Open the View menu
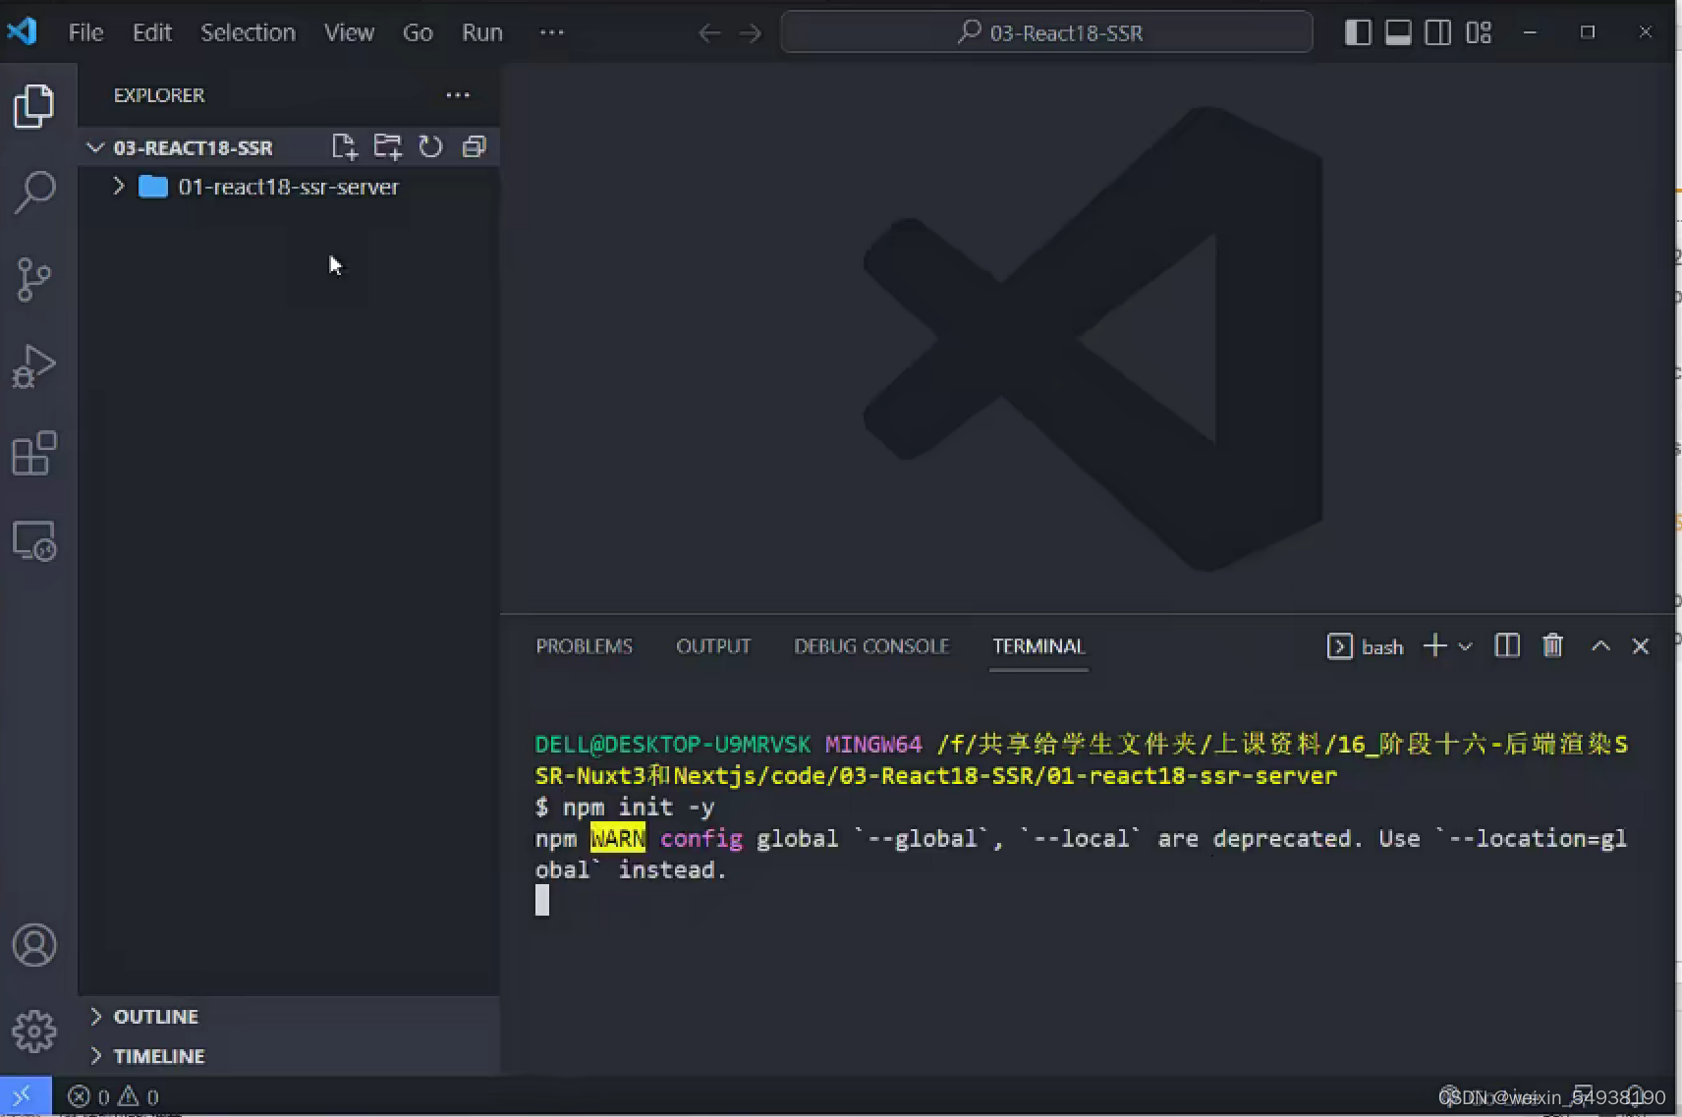Screen dimensions: 1682x1117 349,31
